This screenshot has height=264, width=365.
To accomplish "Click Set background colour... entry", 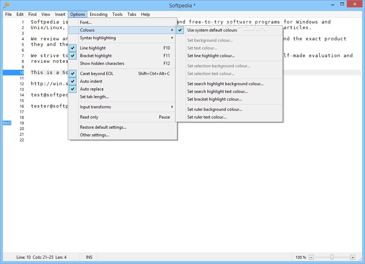I will pos(229,40).
